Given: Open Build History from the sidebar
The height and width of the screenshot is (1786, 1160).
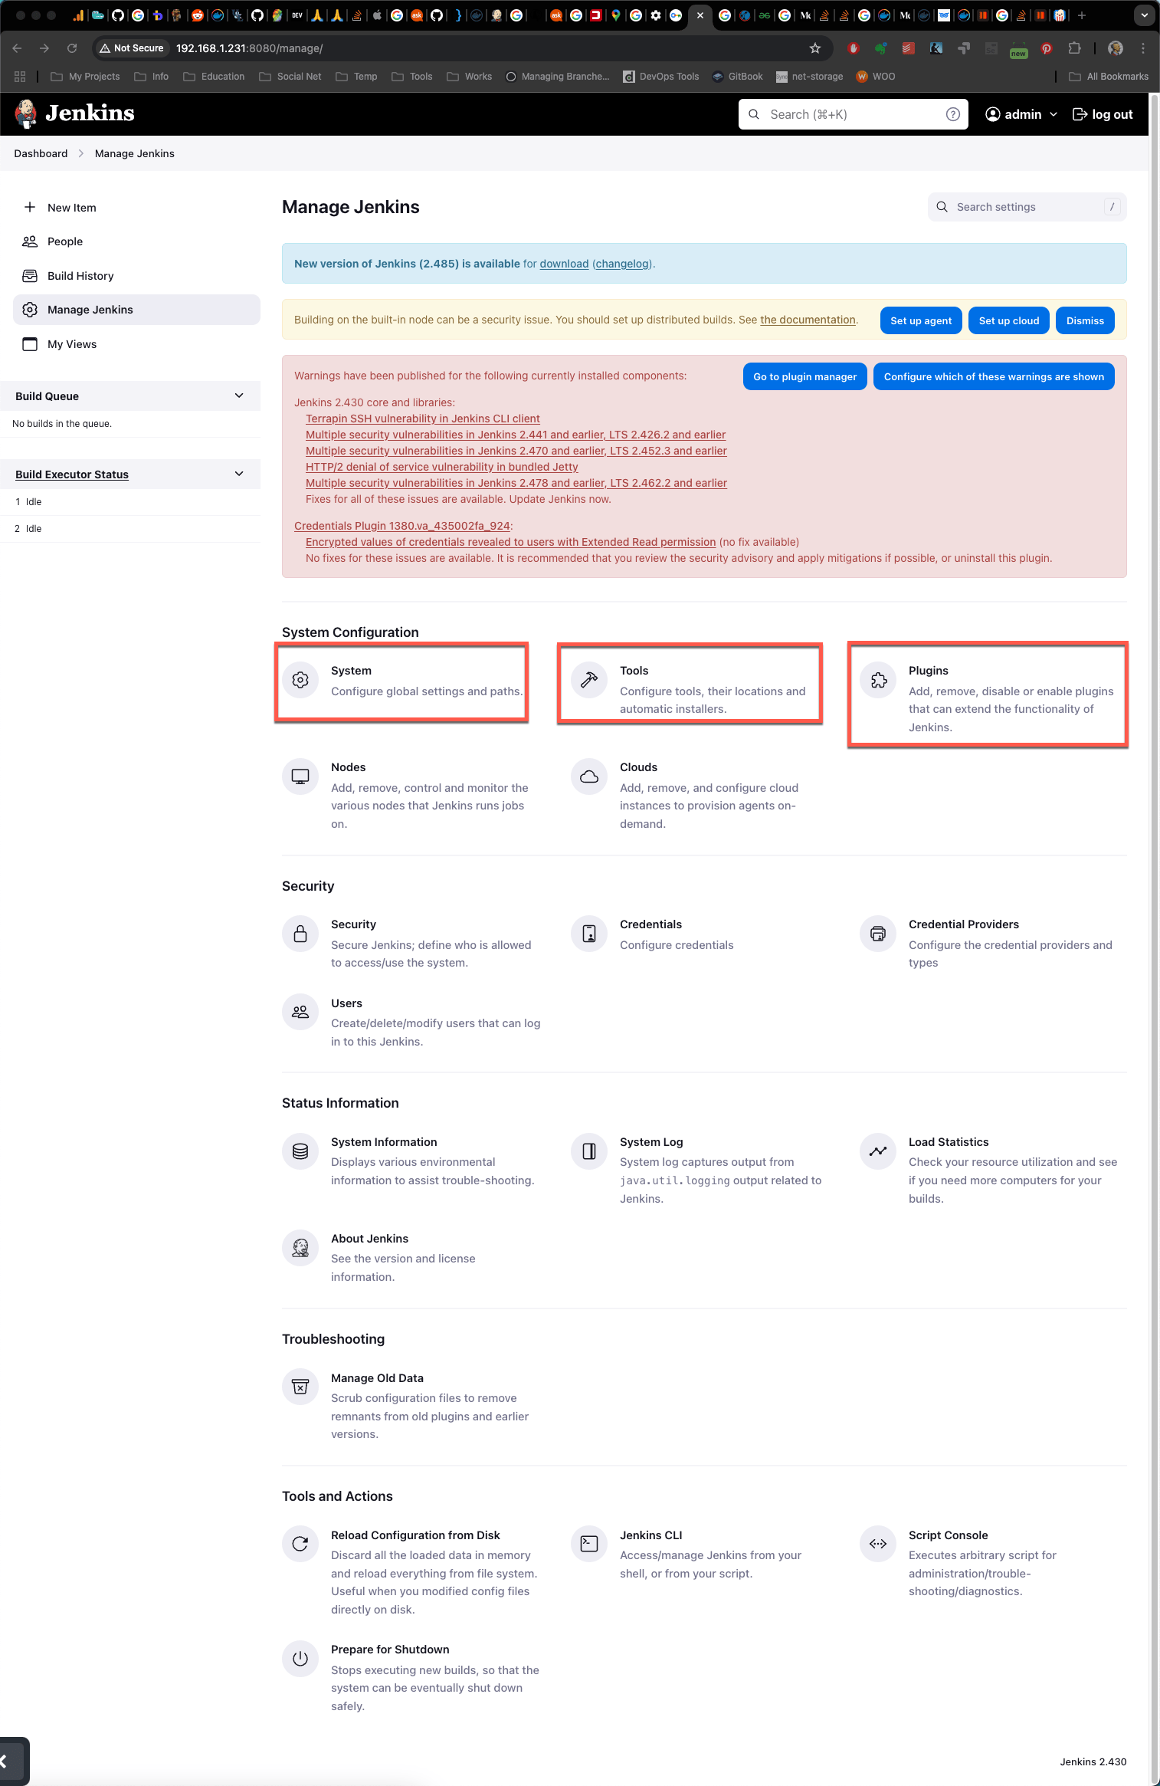Looking at the screenshot, I should click(80, 276).
